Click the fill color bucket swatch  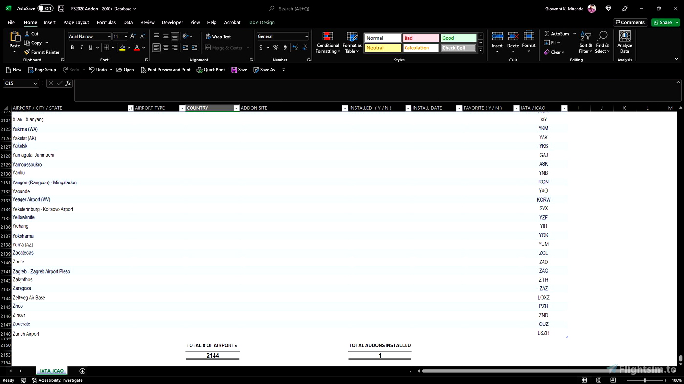122,48
